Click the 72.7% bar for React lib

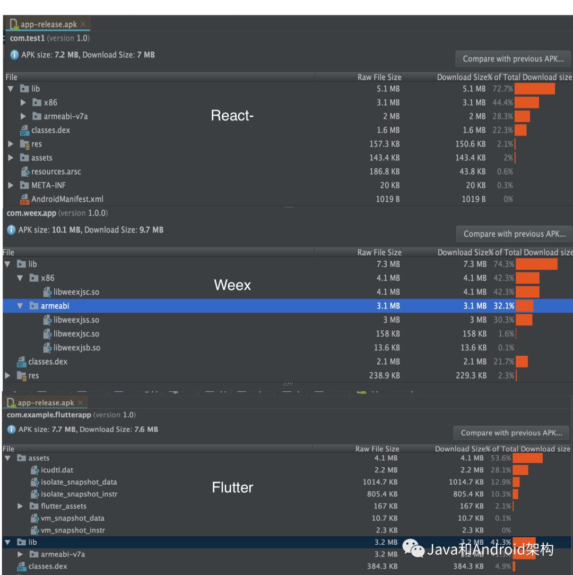[534, 89]
